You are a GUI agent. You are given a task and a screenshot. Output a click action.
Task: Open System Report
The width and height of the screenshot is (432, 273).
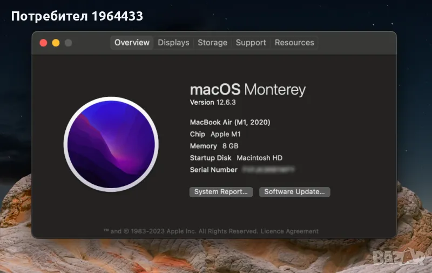tap(221, 192)
